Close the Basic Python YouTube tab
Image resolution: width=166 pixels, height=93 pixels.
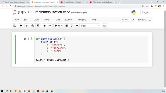[x=86, y=2]
